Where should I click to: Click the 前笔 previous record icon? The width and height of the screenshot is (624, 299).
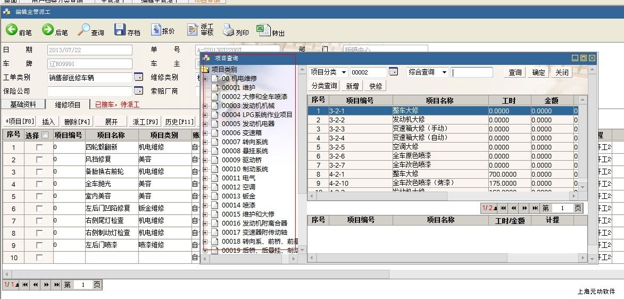[12, 30]
